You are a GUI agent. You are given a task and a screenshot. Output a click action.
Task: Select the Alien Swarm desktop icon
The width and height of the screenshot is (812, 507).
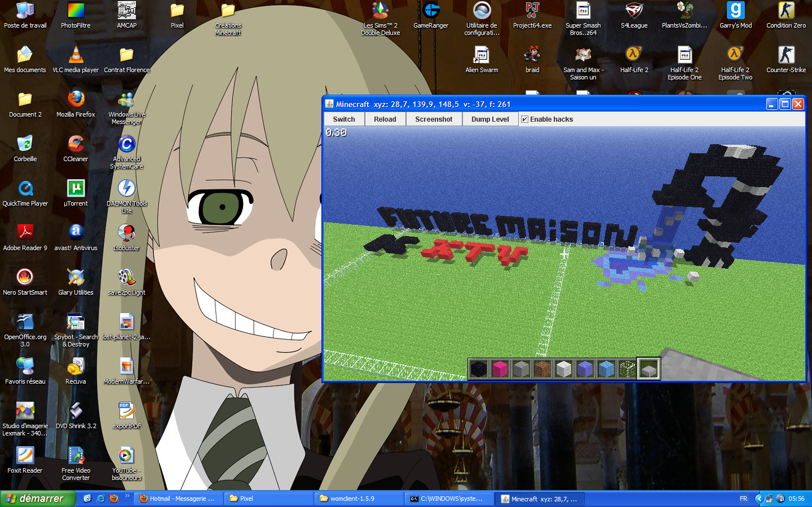(x=482, y=60)
